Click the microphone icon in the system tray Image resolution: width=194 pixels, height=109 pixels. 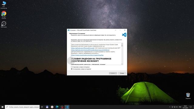pyautogui.click(x=172, y=107)
